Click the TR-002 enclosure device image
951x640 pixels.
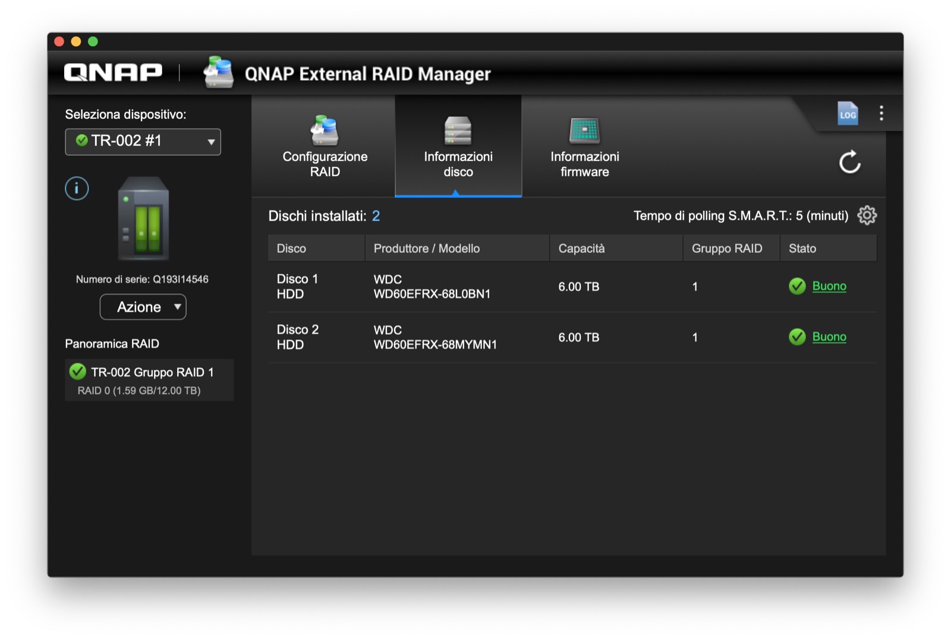coord(143,218)
